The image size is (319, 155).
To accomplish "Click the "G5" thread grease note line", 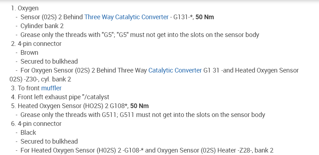I will point(140,35).
